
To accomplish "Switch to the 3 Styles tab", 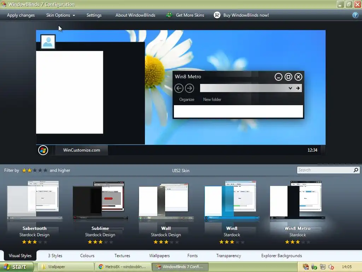I will pyautogui.click(x=55, y=256).
